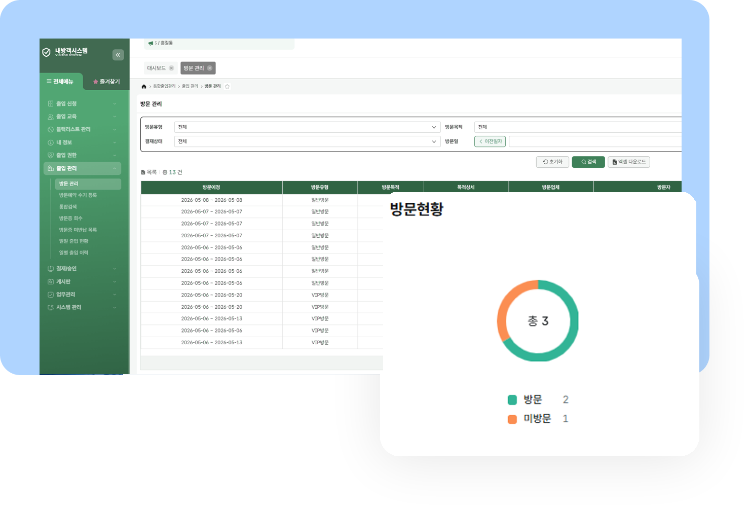Screen dimensions: 750x511
Task: Click the 내 정보 info icon
Action: click(50, 142)
